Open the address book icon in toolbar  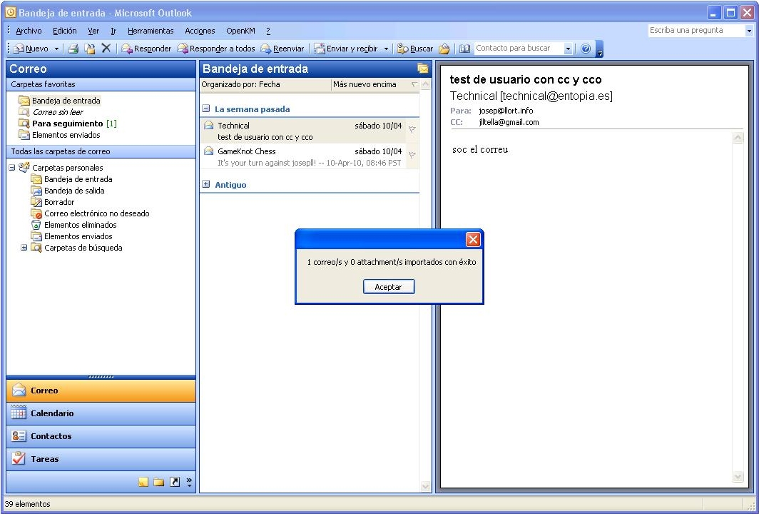[464, 49]
